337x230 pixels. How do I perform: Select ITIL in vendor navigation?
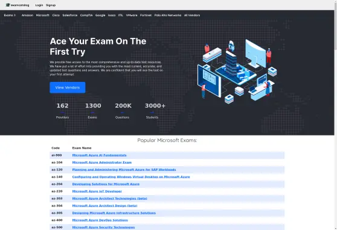[121, 15]
